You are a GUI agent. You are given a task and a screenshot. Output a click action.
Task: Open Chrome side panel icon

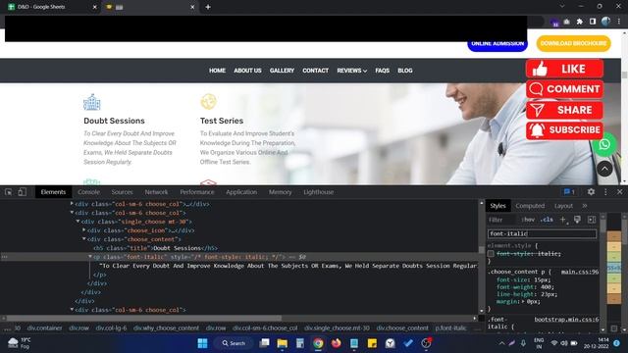593,22
